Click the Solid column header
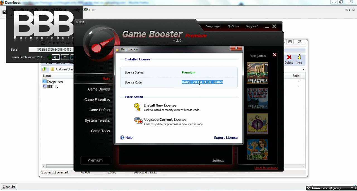Image resolution: width=357 pixels, height=191 pixels. tap(296, 76)
